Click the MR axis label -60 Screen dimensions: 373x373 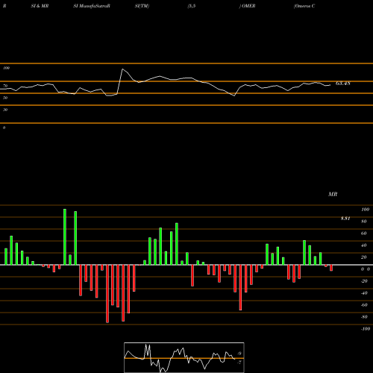364,305
